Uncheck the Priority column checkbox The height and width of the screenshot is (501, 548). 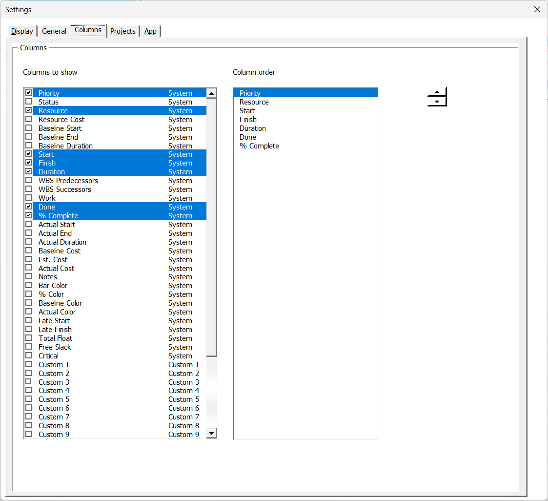click(29, 93)
